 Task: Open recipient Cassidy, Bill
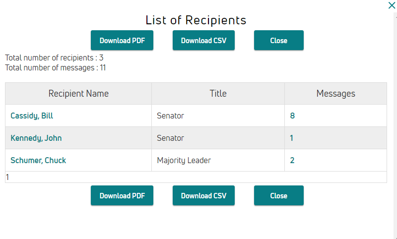tap(32, 116)
